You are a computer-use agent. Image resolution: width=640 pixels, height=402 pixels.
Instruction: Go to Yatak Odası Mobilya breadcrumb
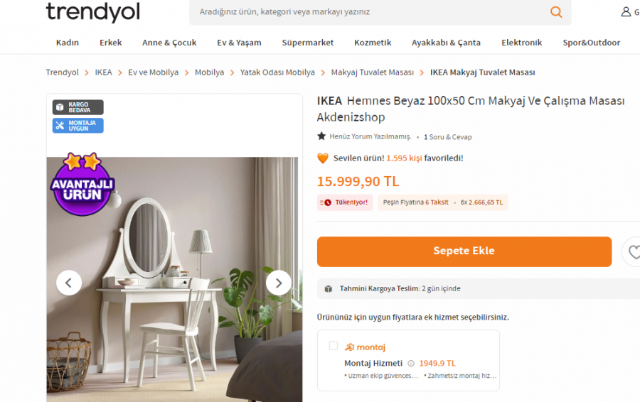click(277, 72)
